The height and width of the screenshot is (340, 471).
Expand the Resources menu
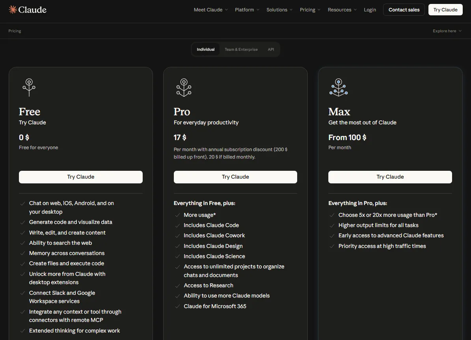coord(342,9)
